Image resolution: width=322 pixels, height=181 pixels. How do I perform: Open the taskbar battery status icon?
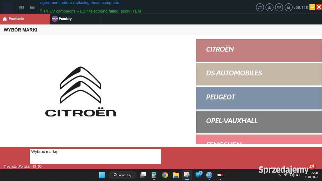click(298, 175)
